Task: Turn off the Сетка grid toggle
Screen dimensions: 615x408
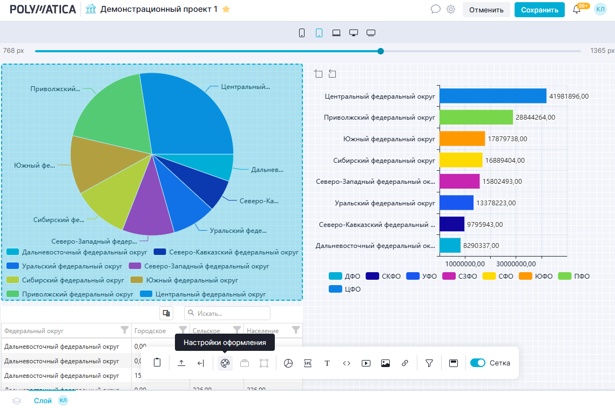Action: 478,363
